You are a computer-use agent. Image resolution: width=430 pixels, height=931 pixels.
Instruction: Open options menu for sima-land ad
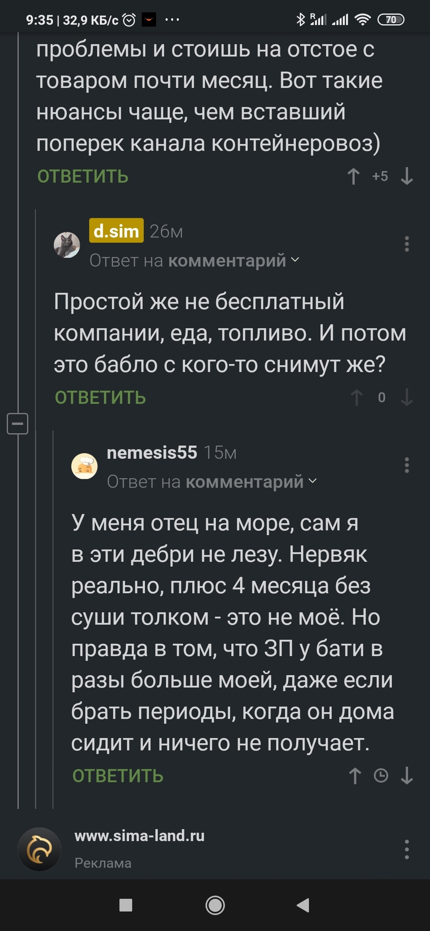point(407,849)
